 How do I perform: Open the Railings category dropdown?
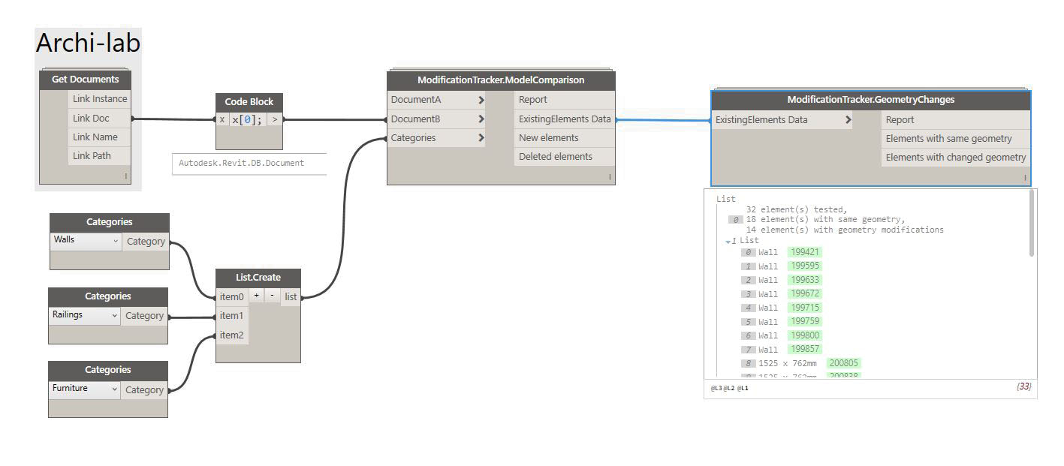[114, 315]
